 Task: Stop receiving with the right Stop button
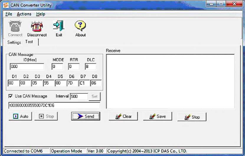pos(192,117)
